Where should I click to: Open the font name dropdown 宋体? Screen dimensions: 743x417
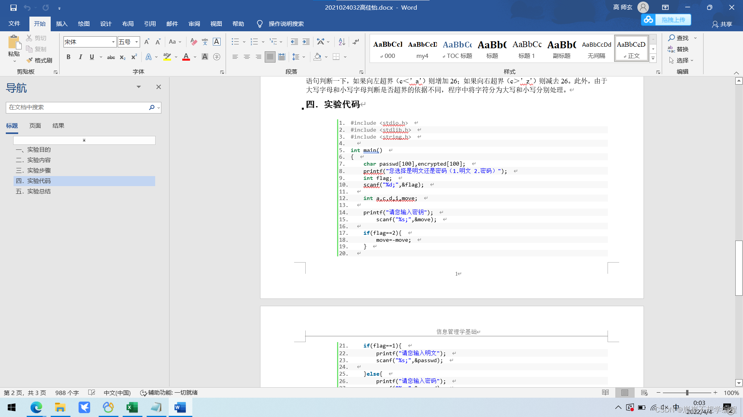click(113, 42)
